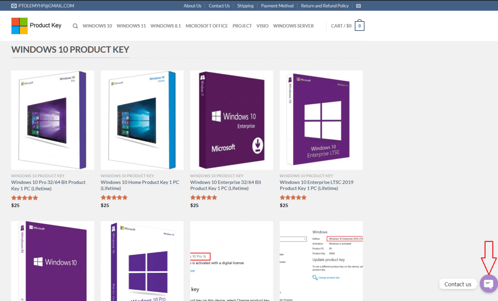Select the WINDOWS 8.1 menu item
This screenshot has height=301, width=498.
point(166,26)
